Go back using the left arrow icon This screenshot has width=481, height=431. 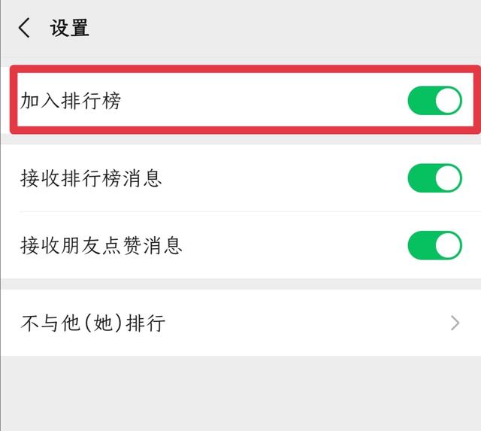point(24,28)
